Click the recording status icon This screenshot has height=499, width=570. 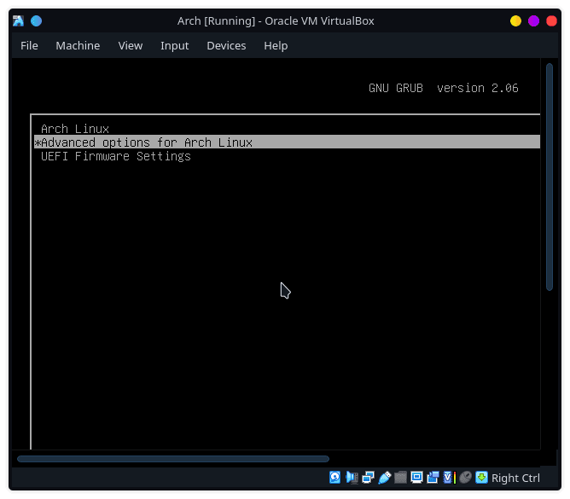click(433, 477)
